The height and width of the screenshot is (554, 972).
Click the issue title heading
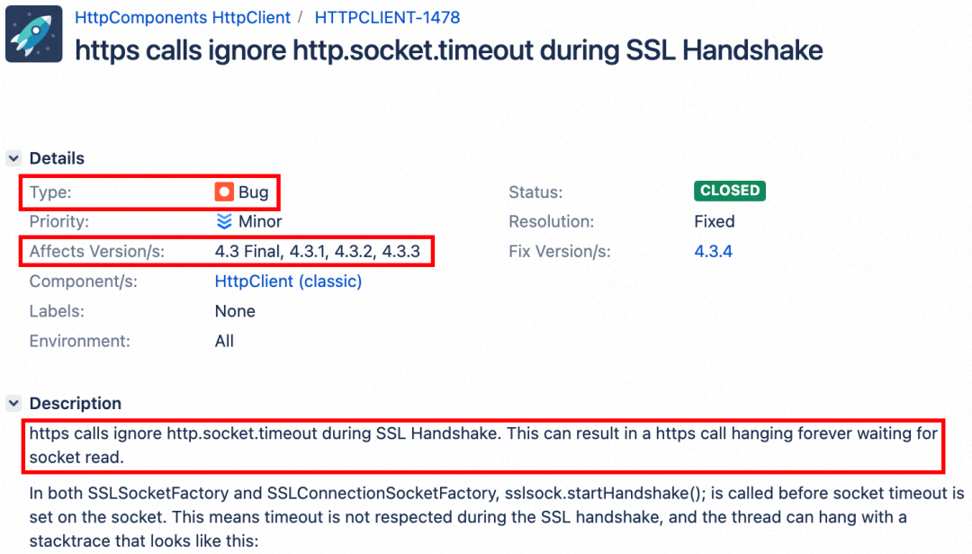(x=448, y=50)
